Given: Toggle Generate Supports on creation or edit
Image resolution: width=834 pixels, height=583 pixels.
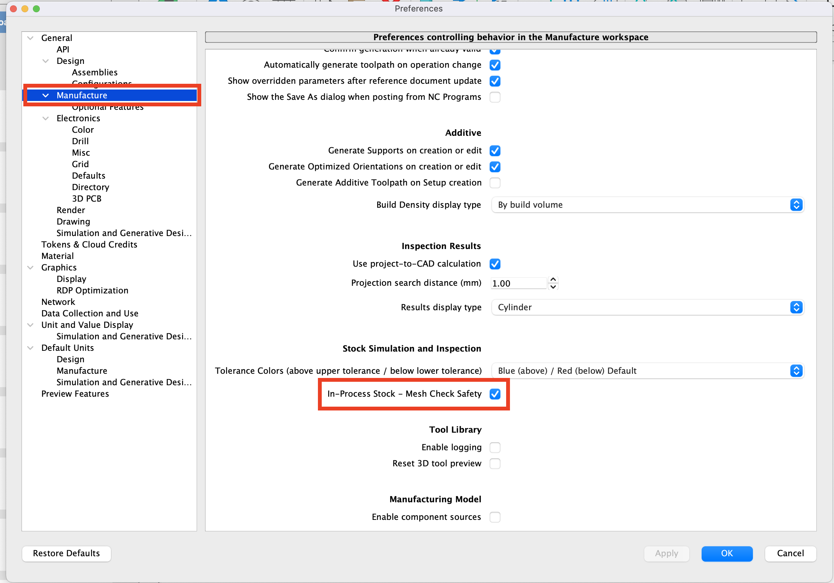Looking at the screenshot, I should coord(495,151).
